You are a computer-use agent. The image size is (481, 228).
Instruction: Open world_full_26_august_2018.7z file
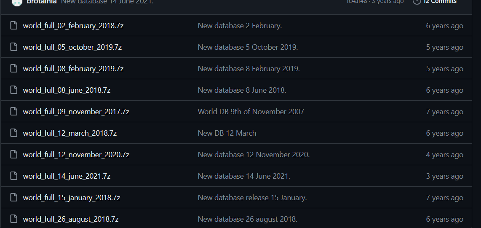[71, 219]
